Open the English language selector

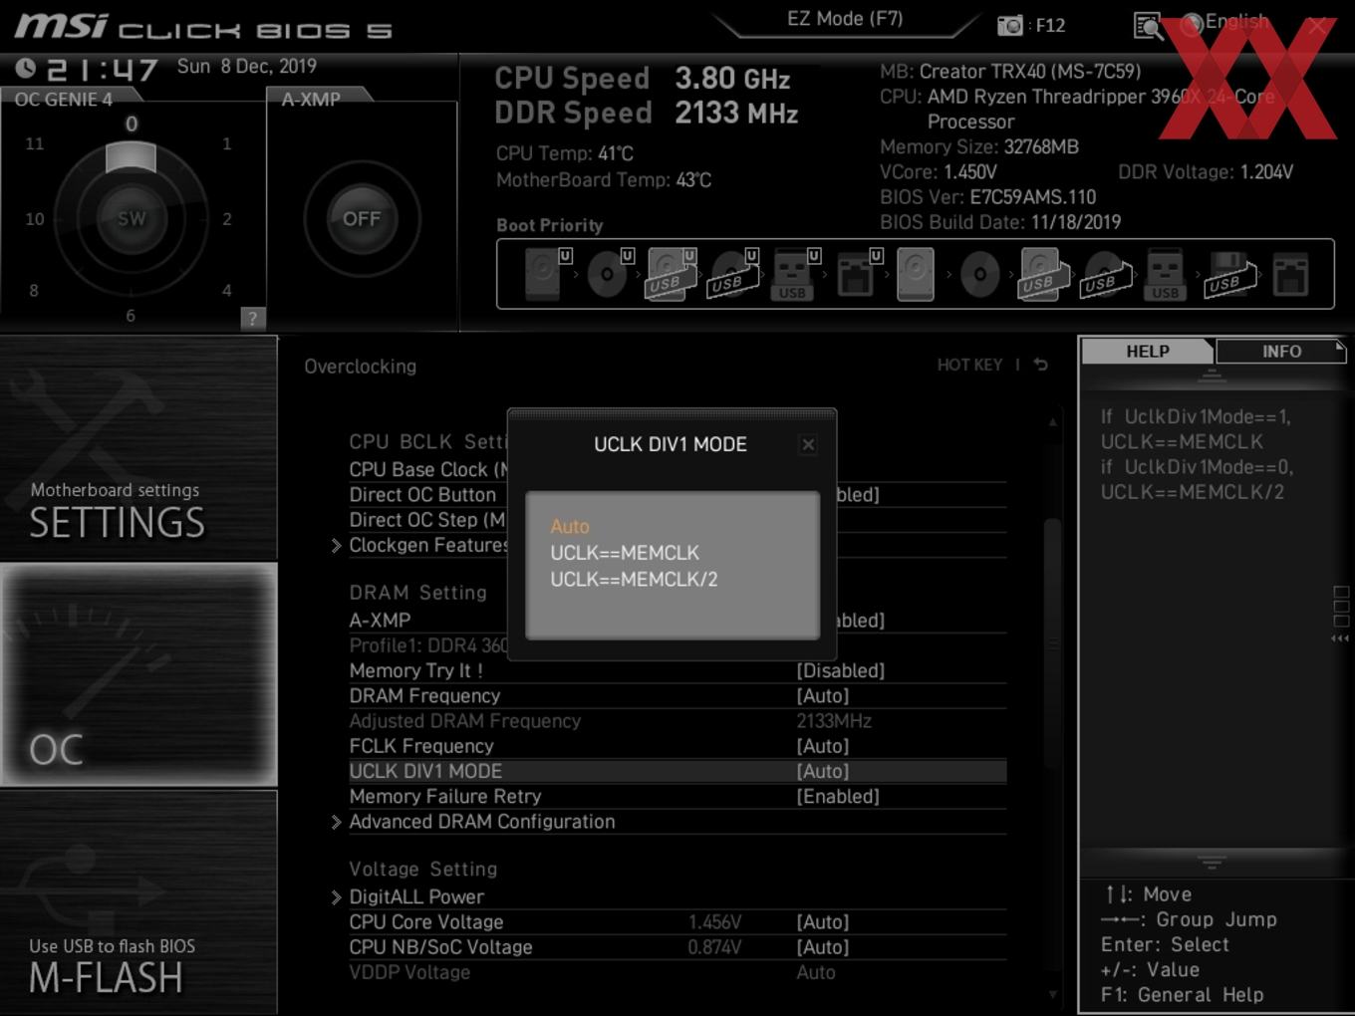pyautogui.click(x=1225, y=22)
